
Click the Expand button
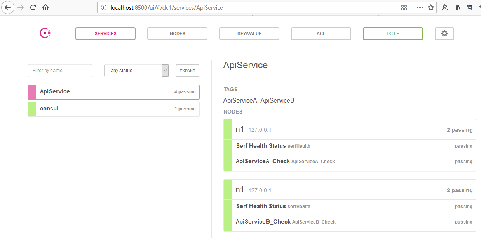[187, 71]
